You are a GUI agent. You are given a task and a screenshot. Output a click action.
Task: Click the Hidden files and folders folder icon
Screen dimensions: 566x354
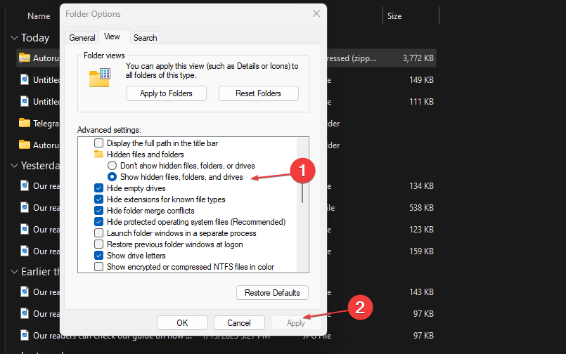click(x=98, y=155)
